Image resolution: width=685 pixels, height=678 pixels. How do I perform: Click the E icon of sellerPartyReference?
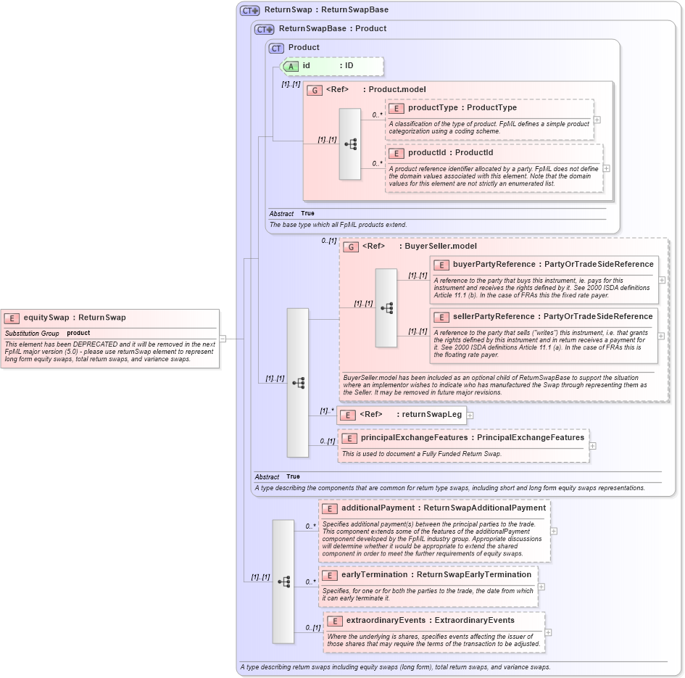click(x=441, y=317)
